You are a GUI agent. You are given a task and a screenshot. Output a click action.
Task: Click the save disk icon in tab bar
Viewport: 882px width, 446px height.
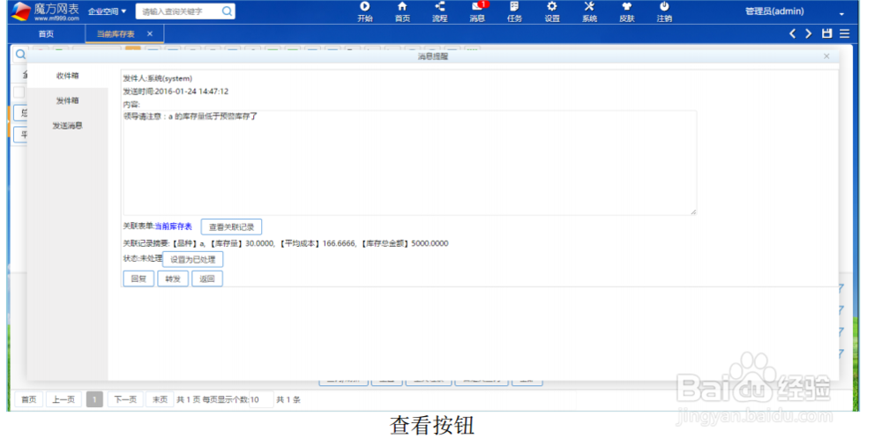coord(826,33)
